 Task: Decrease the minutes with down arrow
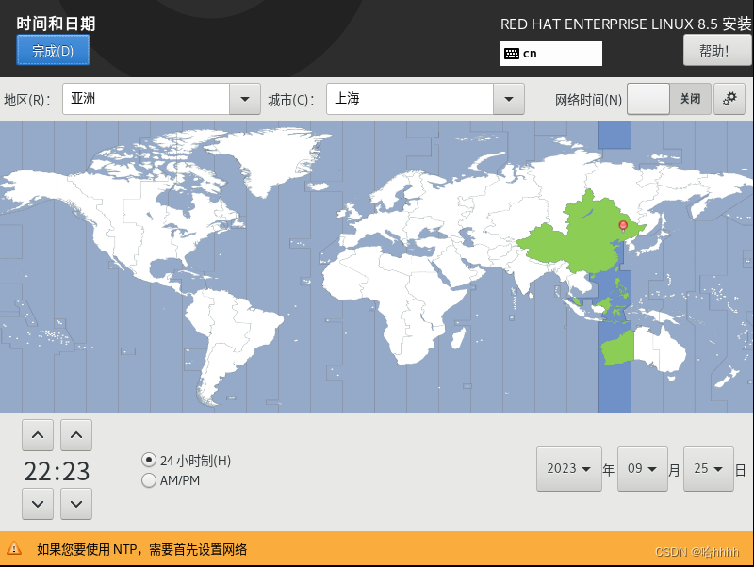(x=76, y=504)
